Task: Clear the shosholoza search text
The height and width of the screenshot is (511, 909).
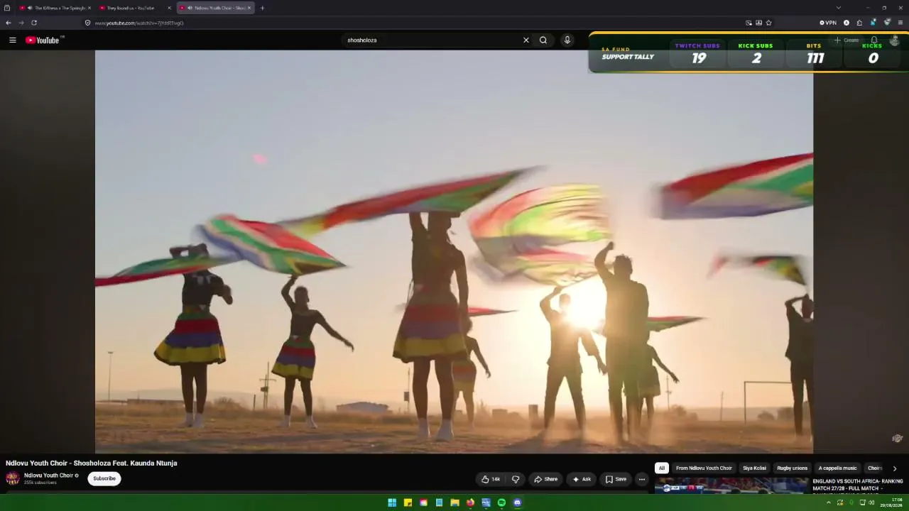Action: click(526, 40)
